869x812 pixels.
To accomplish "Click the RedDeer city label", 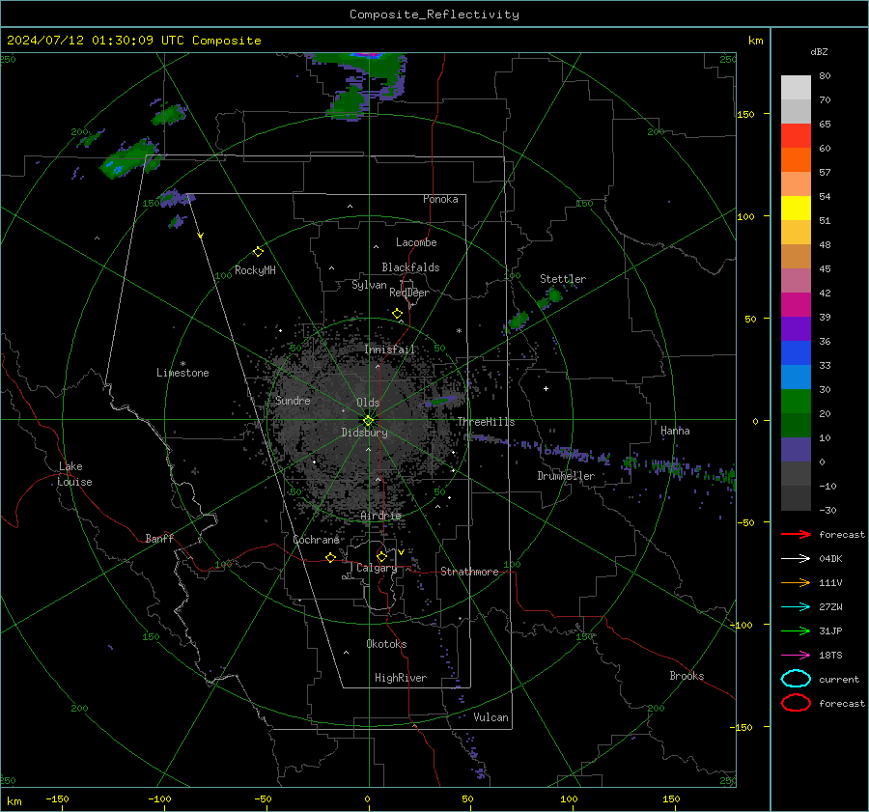I will (x=409, y=293).
